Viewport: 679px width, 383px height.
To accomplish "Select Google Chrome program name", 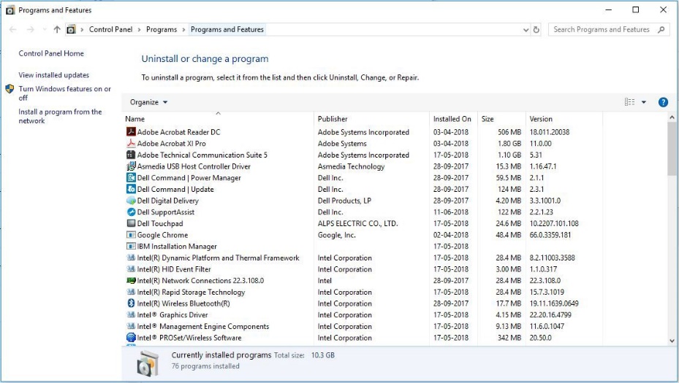I will 162,235.
